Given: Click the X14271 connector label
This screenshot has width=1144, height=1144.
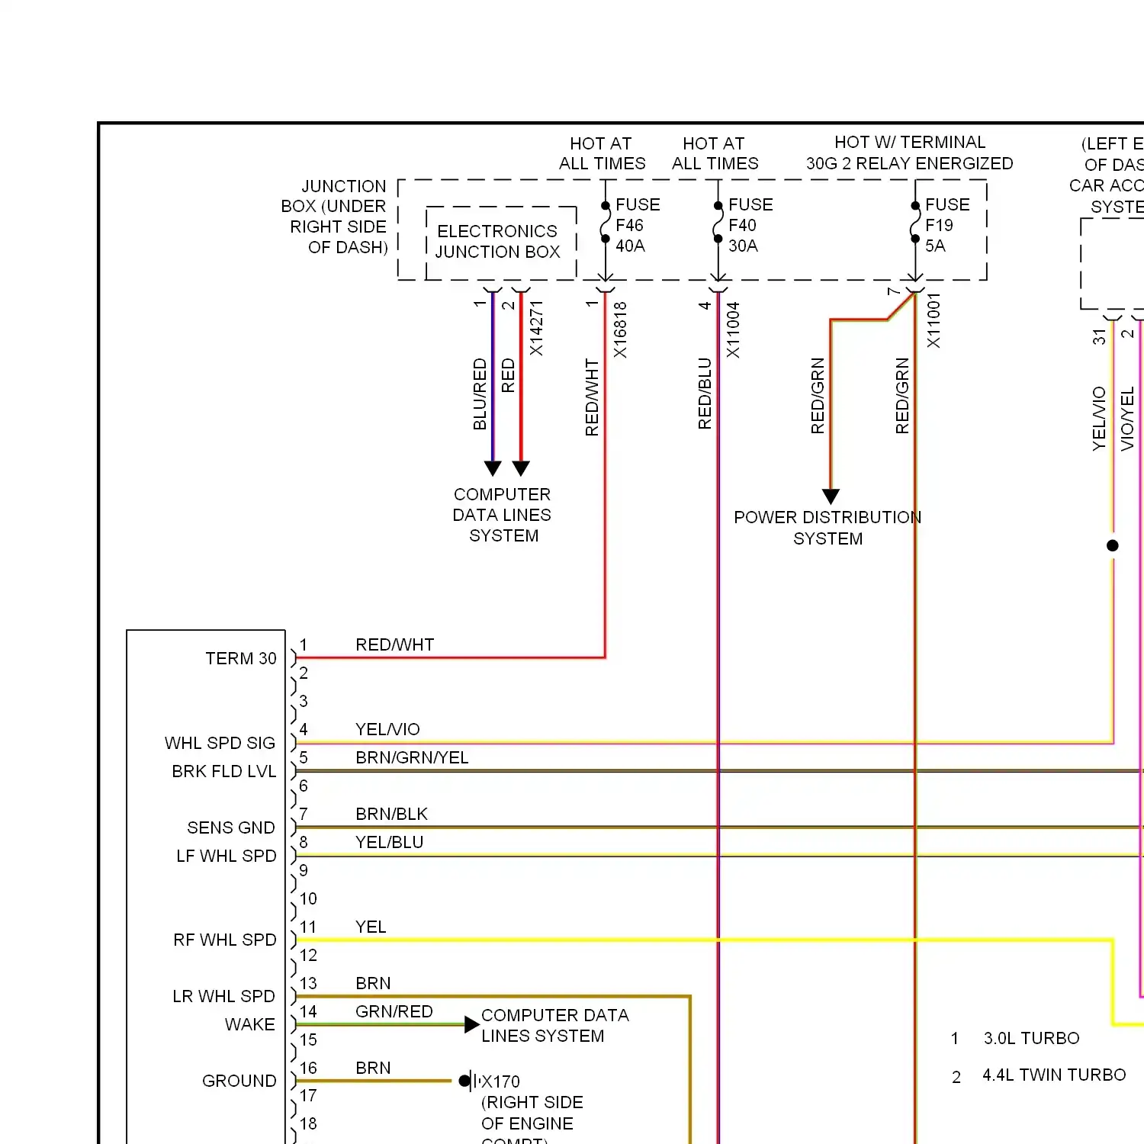Looking at the screenshot, I should pos(536,328).
